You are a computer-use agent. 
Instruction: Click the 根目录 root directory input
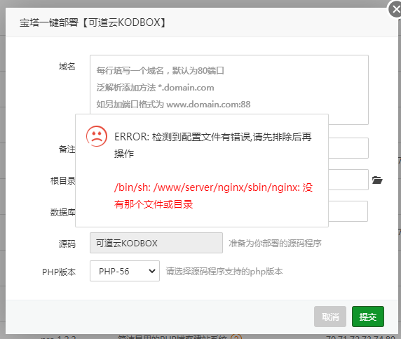click(348, 180)
